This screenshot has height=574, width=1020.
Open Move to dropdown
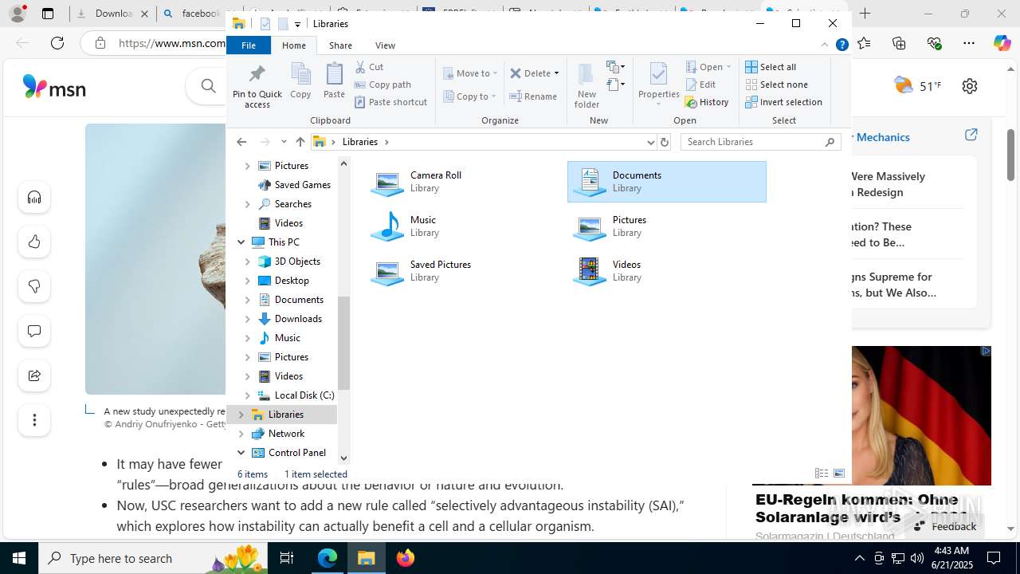pyautogui.click(x=471, y=73)
